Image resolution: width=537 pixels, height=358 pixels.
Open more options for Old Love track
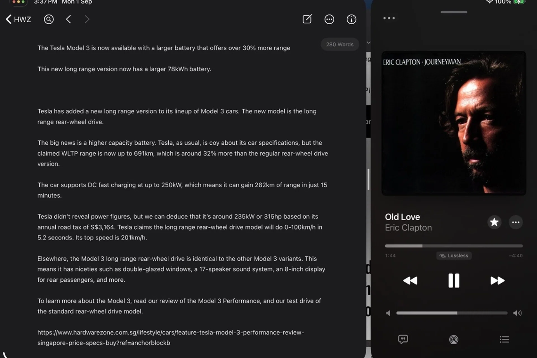[515, 222]
